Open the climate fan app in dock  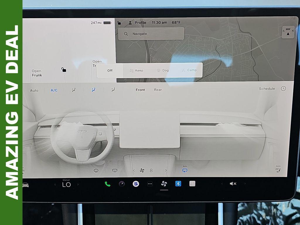click(164, 184)
